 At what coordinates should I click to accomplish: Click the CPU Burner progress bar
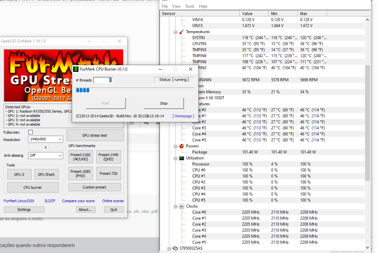[x=135, y=90]
